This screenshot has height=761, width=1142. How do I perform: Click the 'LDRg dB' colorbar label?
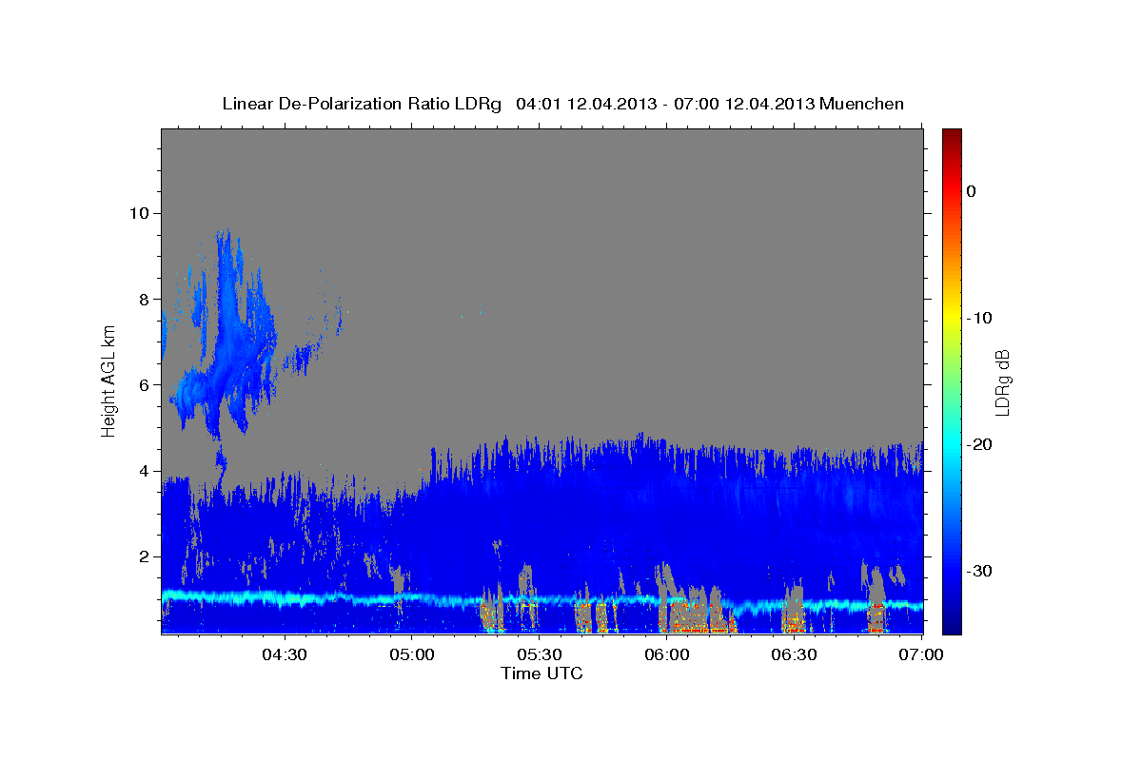(1001, 381)
